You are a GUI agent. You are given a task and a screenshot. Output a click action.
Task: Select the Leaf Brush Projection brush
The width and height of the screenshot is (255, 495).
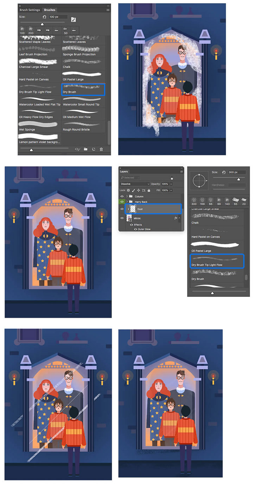click(x=39, y=51)
